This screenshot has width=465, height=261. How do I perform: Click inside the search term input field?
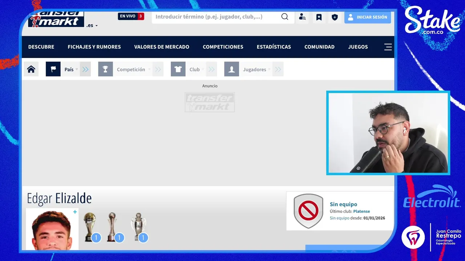(x=216, y=17)
